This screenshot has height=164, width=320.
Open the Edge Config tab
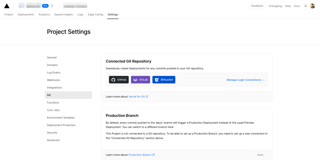[95, 14]
